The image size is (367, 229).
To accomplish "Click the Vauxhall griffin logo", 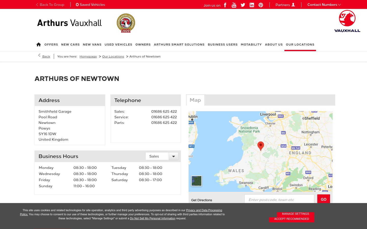I will (347, 21).
